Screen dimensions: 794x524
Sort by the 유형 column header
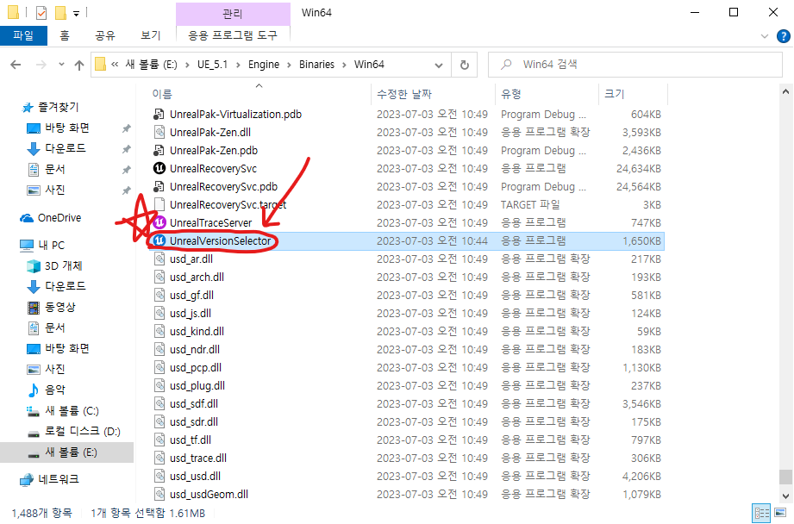[511, 94]
